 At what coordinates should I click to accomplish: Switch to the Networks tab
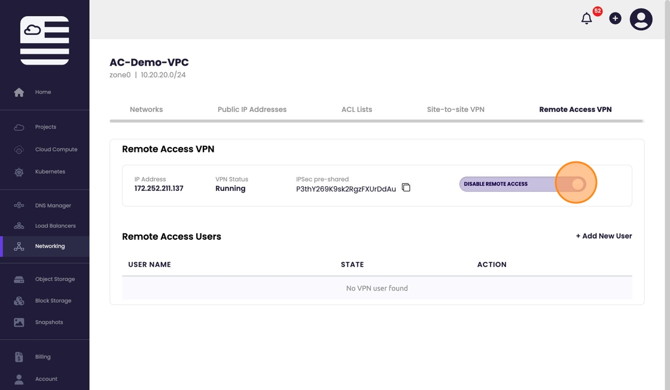pyautogui.click(x=146, y=109)
